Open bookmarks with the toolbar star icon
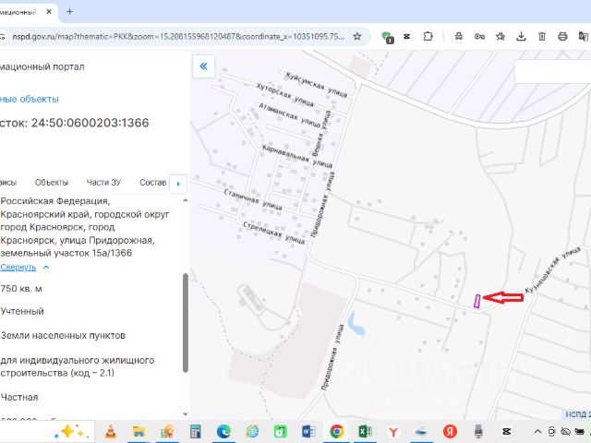This screenshot has width=591, height=443. click(501, 37)
